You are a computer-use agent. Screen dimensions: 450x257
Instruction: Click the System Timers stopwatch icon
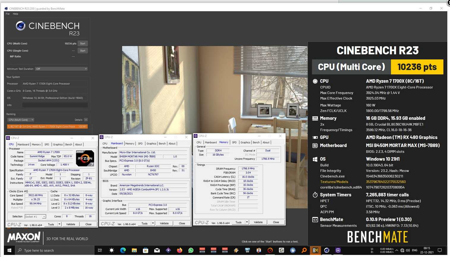click(315, 195)
